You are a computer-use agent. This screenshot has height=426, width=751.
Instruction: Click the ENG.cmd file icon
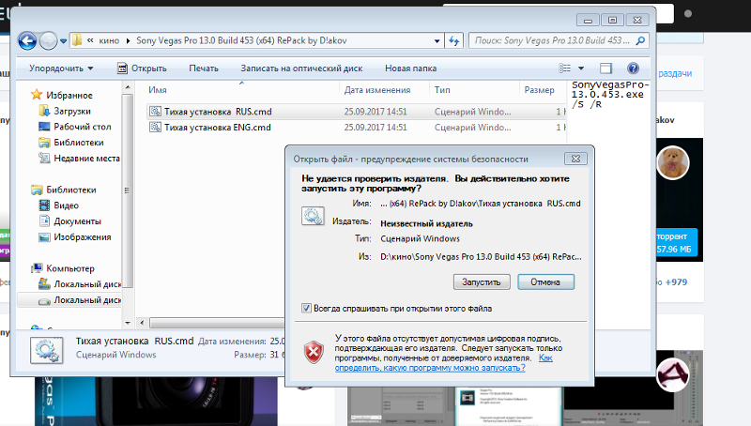(x=155, y=128)
